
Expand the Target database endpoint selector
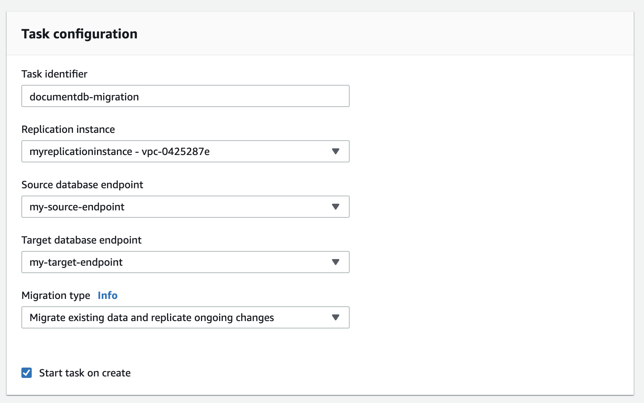tap(184, 262)
